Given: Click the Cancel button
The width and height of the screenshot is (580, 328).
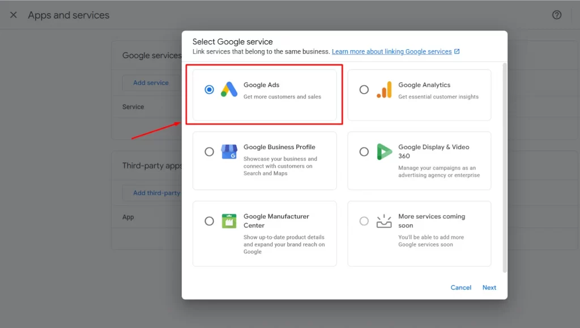Looking at the screenshot, I should click(461, 287).
